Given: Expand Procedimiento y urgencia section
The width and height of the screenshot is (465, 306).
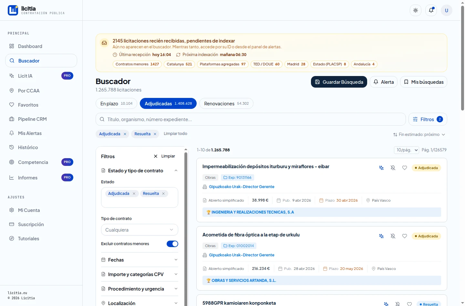Looking at the screenshot, I should coord(139,289).
